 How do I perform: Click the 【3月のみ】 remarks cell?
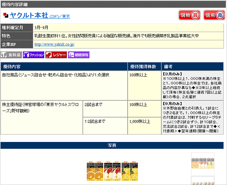(x=193, y=86)
